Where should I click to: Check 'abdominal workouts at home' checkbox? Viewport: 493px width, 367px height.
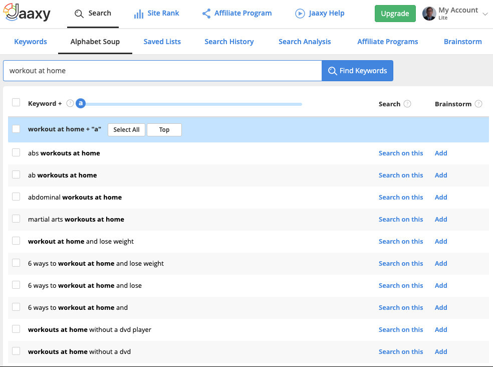pyautogui.click(x=16, y=197)
